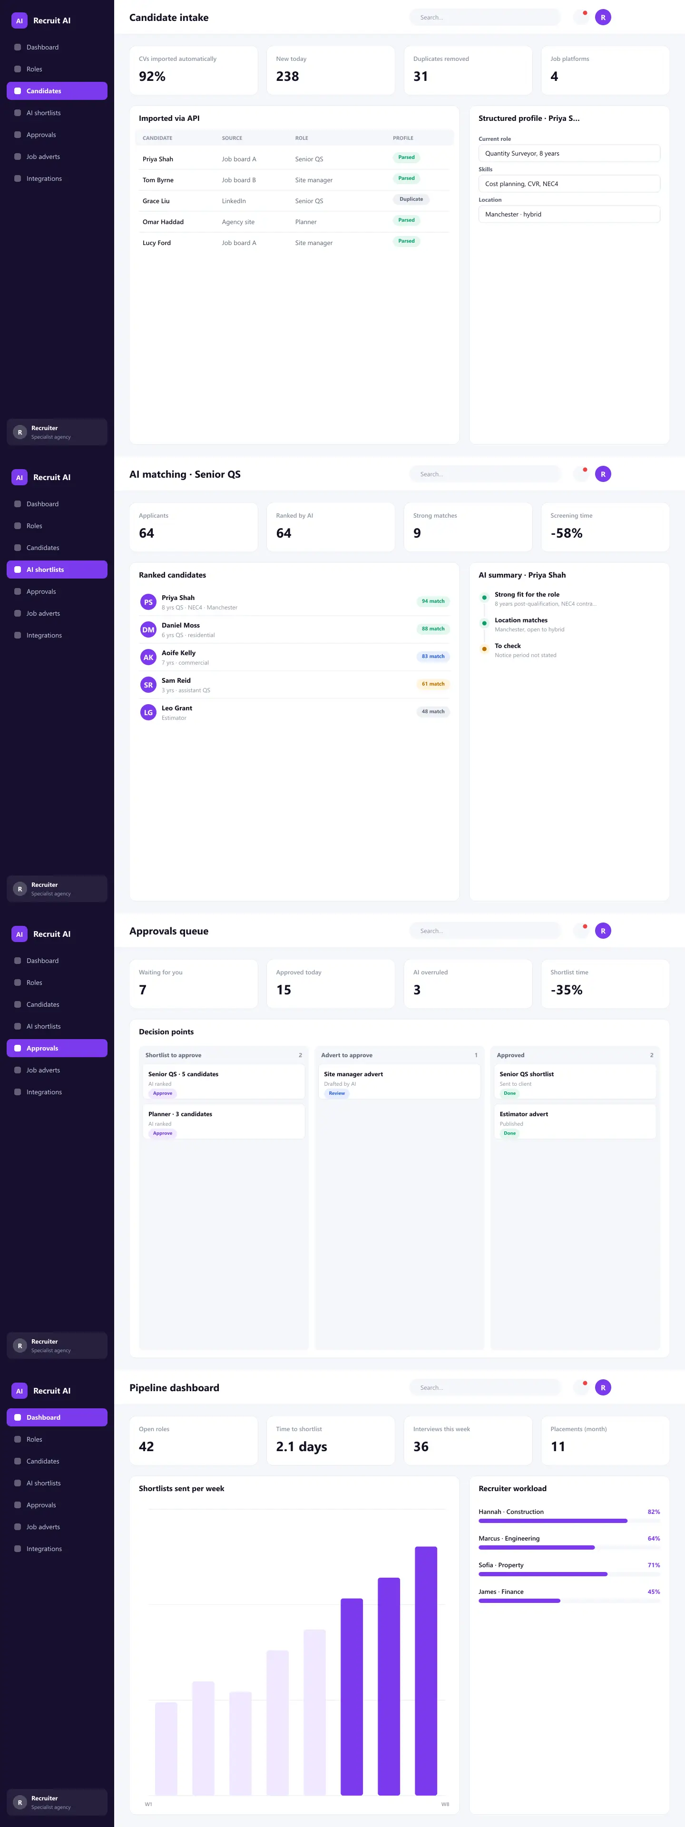The height and width of the screenshot is (1827, 685).
Task: Click the PS avatar beside Priya Shah
Action: point(148,602)
